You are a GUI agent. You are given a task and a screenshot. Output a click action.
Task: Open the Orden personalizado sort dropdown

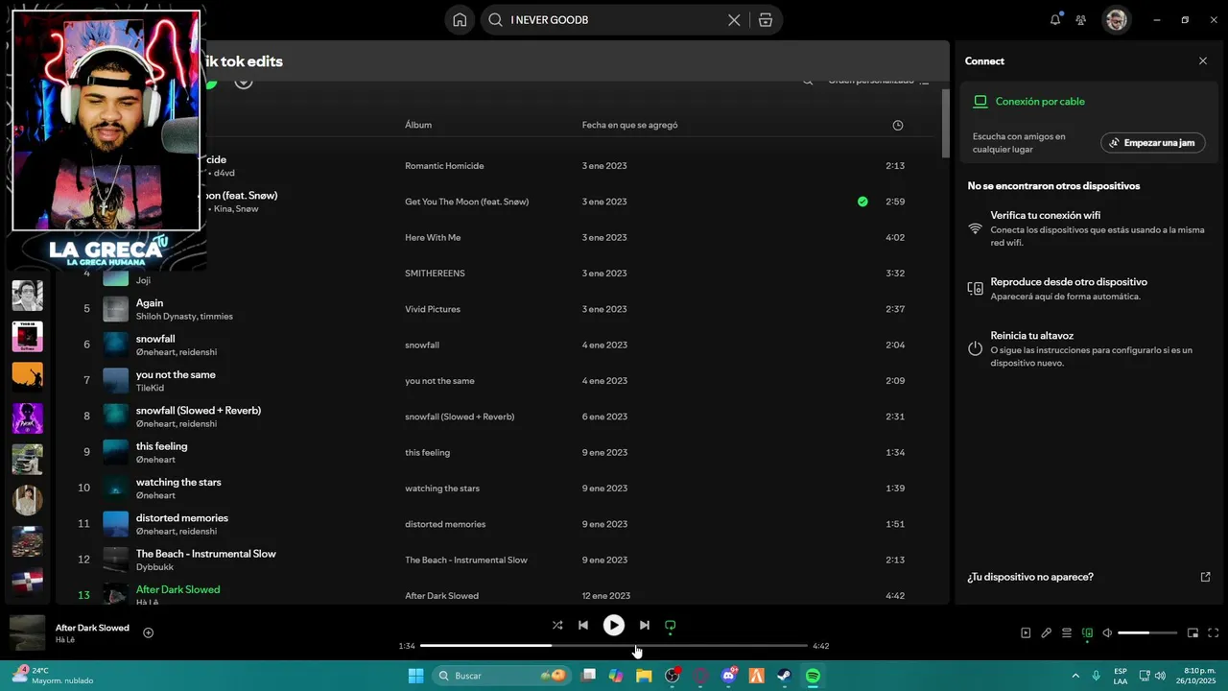pos(879,82)
